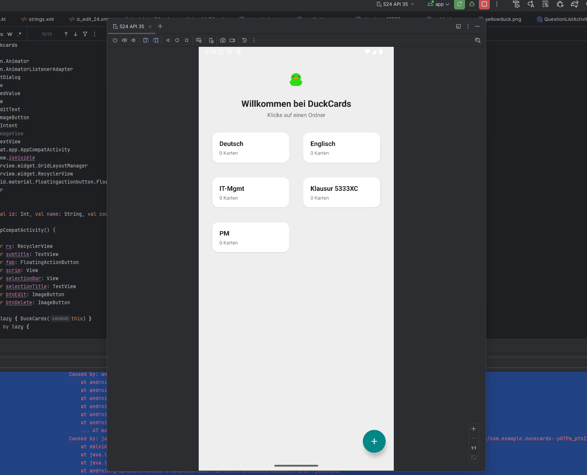This screenshot has width=587, height=475.
Task: Start screen recording with video camera icon
Action: tap(232, 40)
